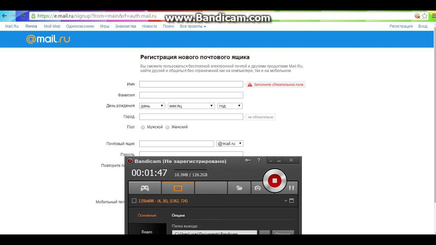Open the Mail.Ru link in top navigation
The height and width of the screenshot is (245, 436).
pyautogui.click(x=12, y=26)
